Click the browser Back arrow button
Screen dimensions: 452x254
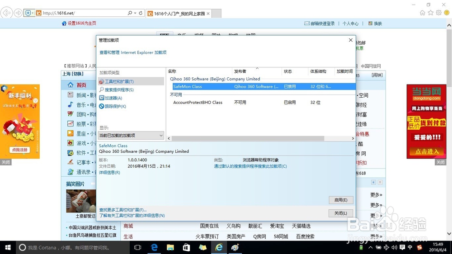click(6, 13)
